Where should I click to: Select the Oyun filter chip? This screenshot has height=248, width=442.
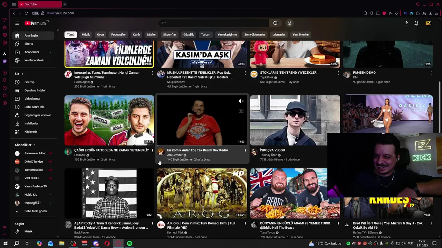coord(100,34)
